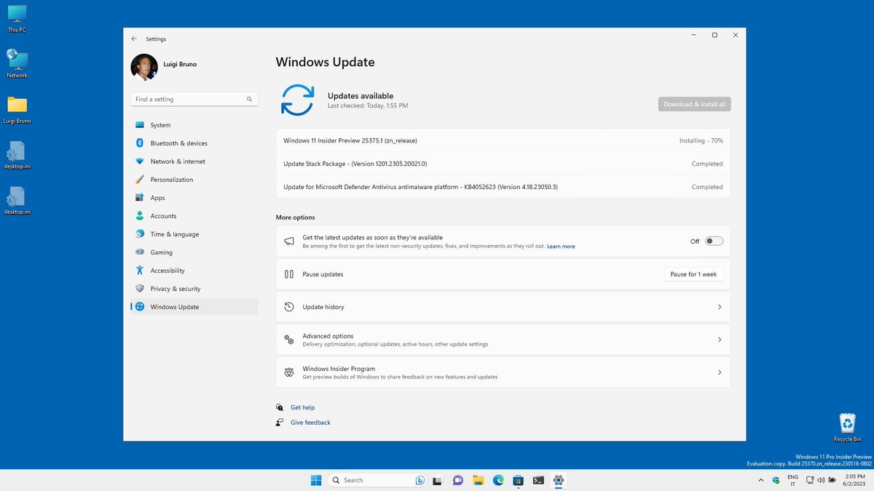Open Network desktop icon
Image resolution: width=874 pixels, height=491 pixels.
17,64
